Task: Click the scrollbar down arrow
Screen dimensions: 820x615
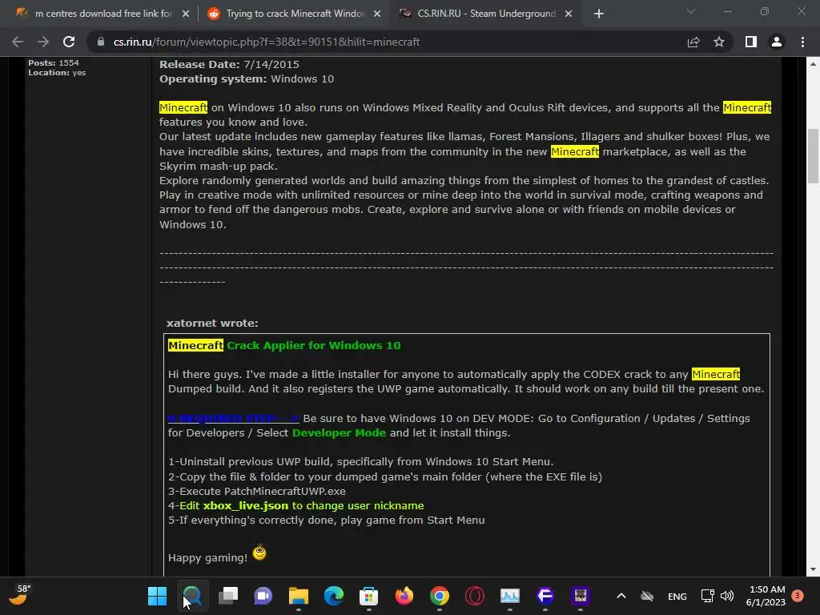Action: 813,569
